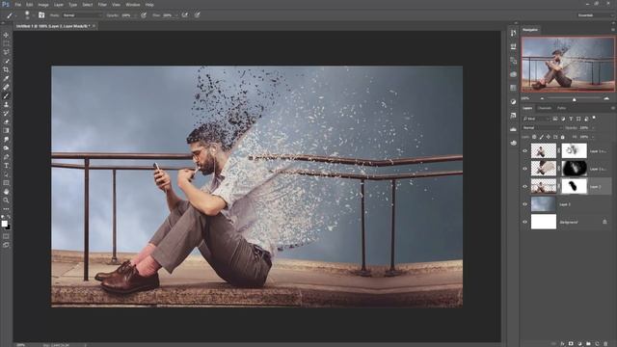The width and height of the screenshot is (617, 347).
Task: Toggle the Brush panel from the options bar
Action: (x=41, y=15)
